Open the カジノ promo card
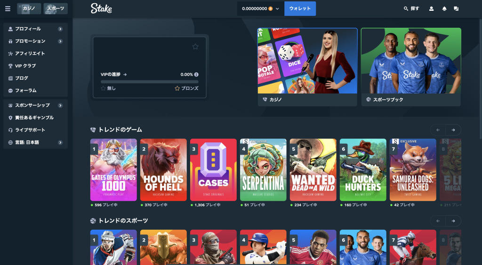This screenshot has width=482, height=265. [307, 67]
